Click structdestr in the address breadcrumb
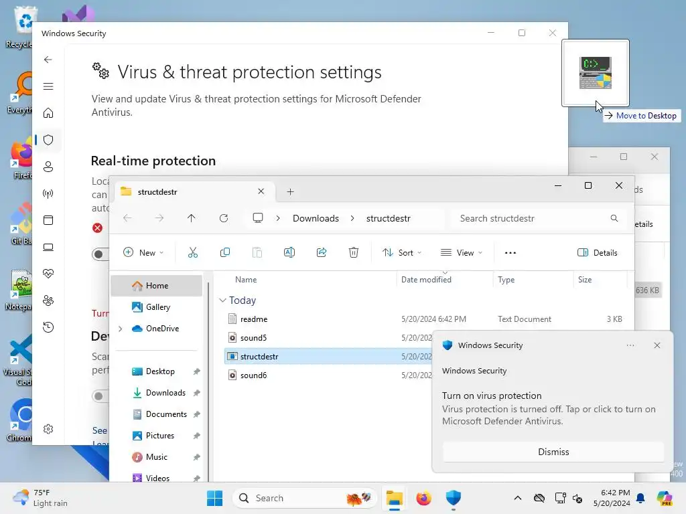This screenshot has height=514, width=686. pyautogui.click(x=388, y=218)
